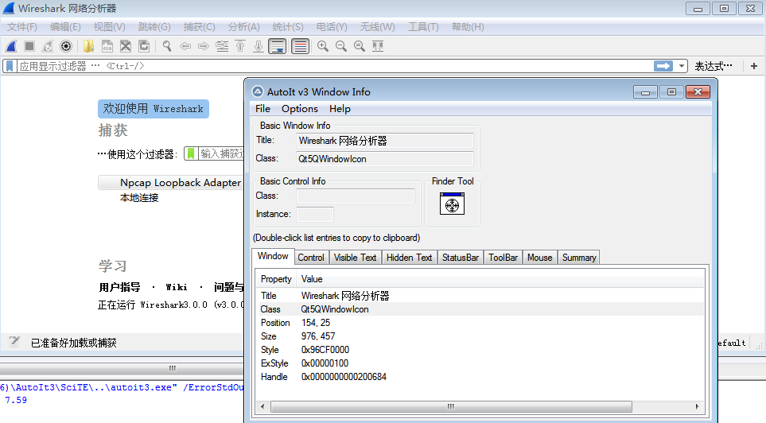Open Wireshark 无线(W) menu

coord(377,27)
